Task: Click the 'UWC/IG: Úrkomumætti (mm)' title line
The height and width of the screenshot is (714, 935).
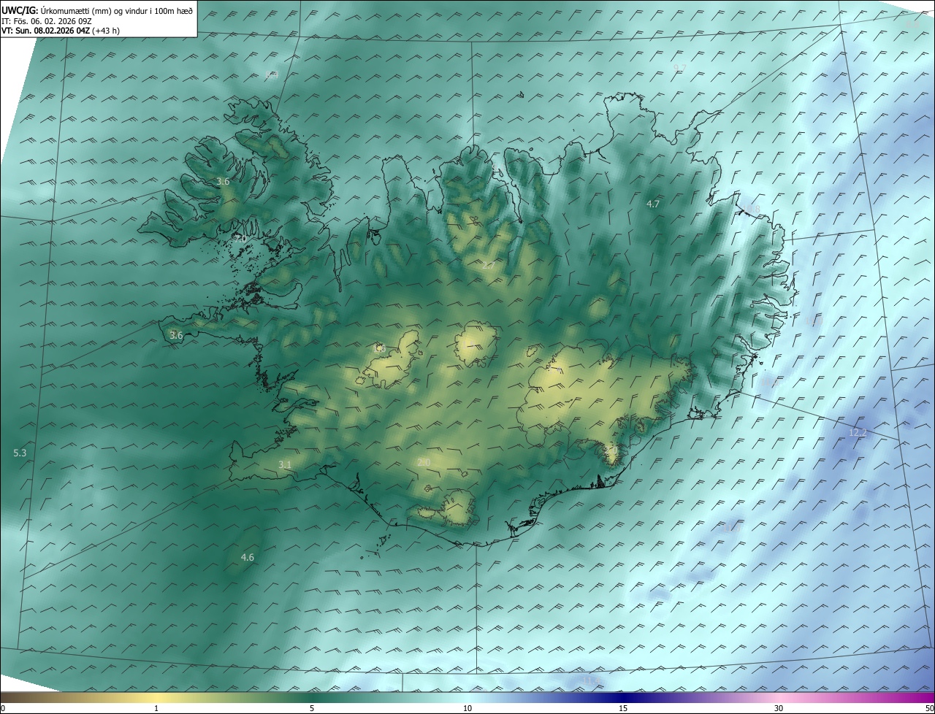Action: pos(97,10)
